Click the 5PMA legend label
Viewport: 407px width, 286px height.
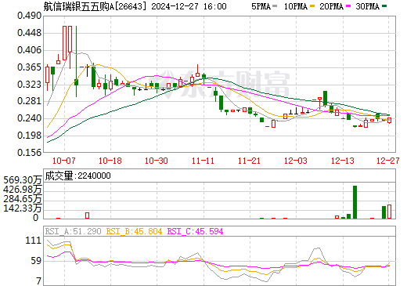261,6
